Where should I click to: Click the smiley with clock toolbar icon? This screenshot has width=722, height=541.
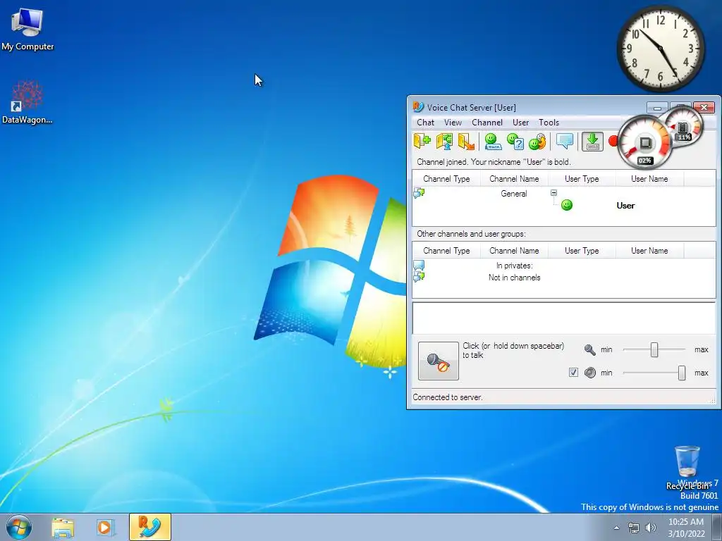pyautogui.click(x=537, y=142)
